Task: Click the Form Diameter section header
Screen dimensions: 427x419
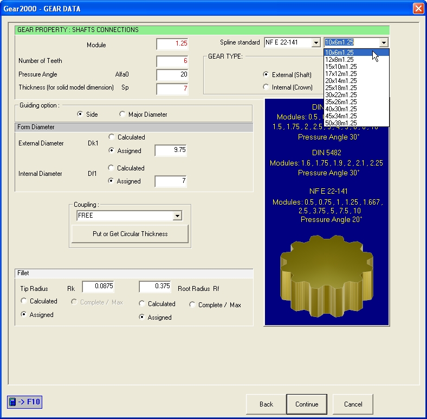Action: click(x=134, y=127)
